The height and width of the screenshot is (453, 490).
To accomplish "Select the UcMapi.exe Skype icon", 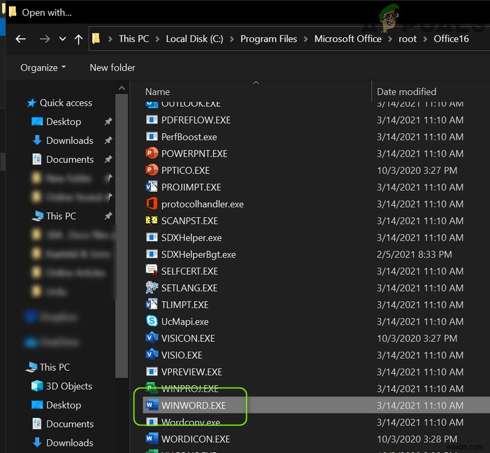I will click(150, 322).
